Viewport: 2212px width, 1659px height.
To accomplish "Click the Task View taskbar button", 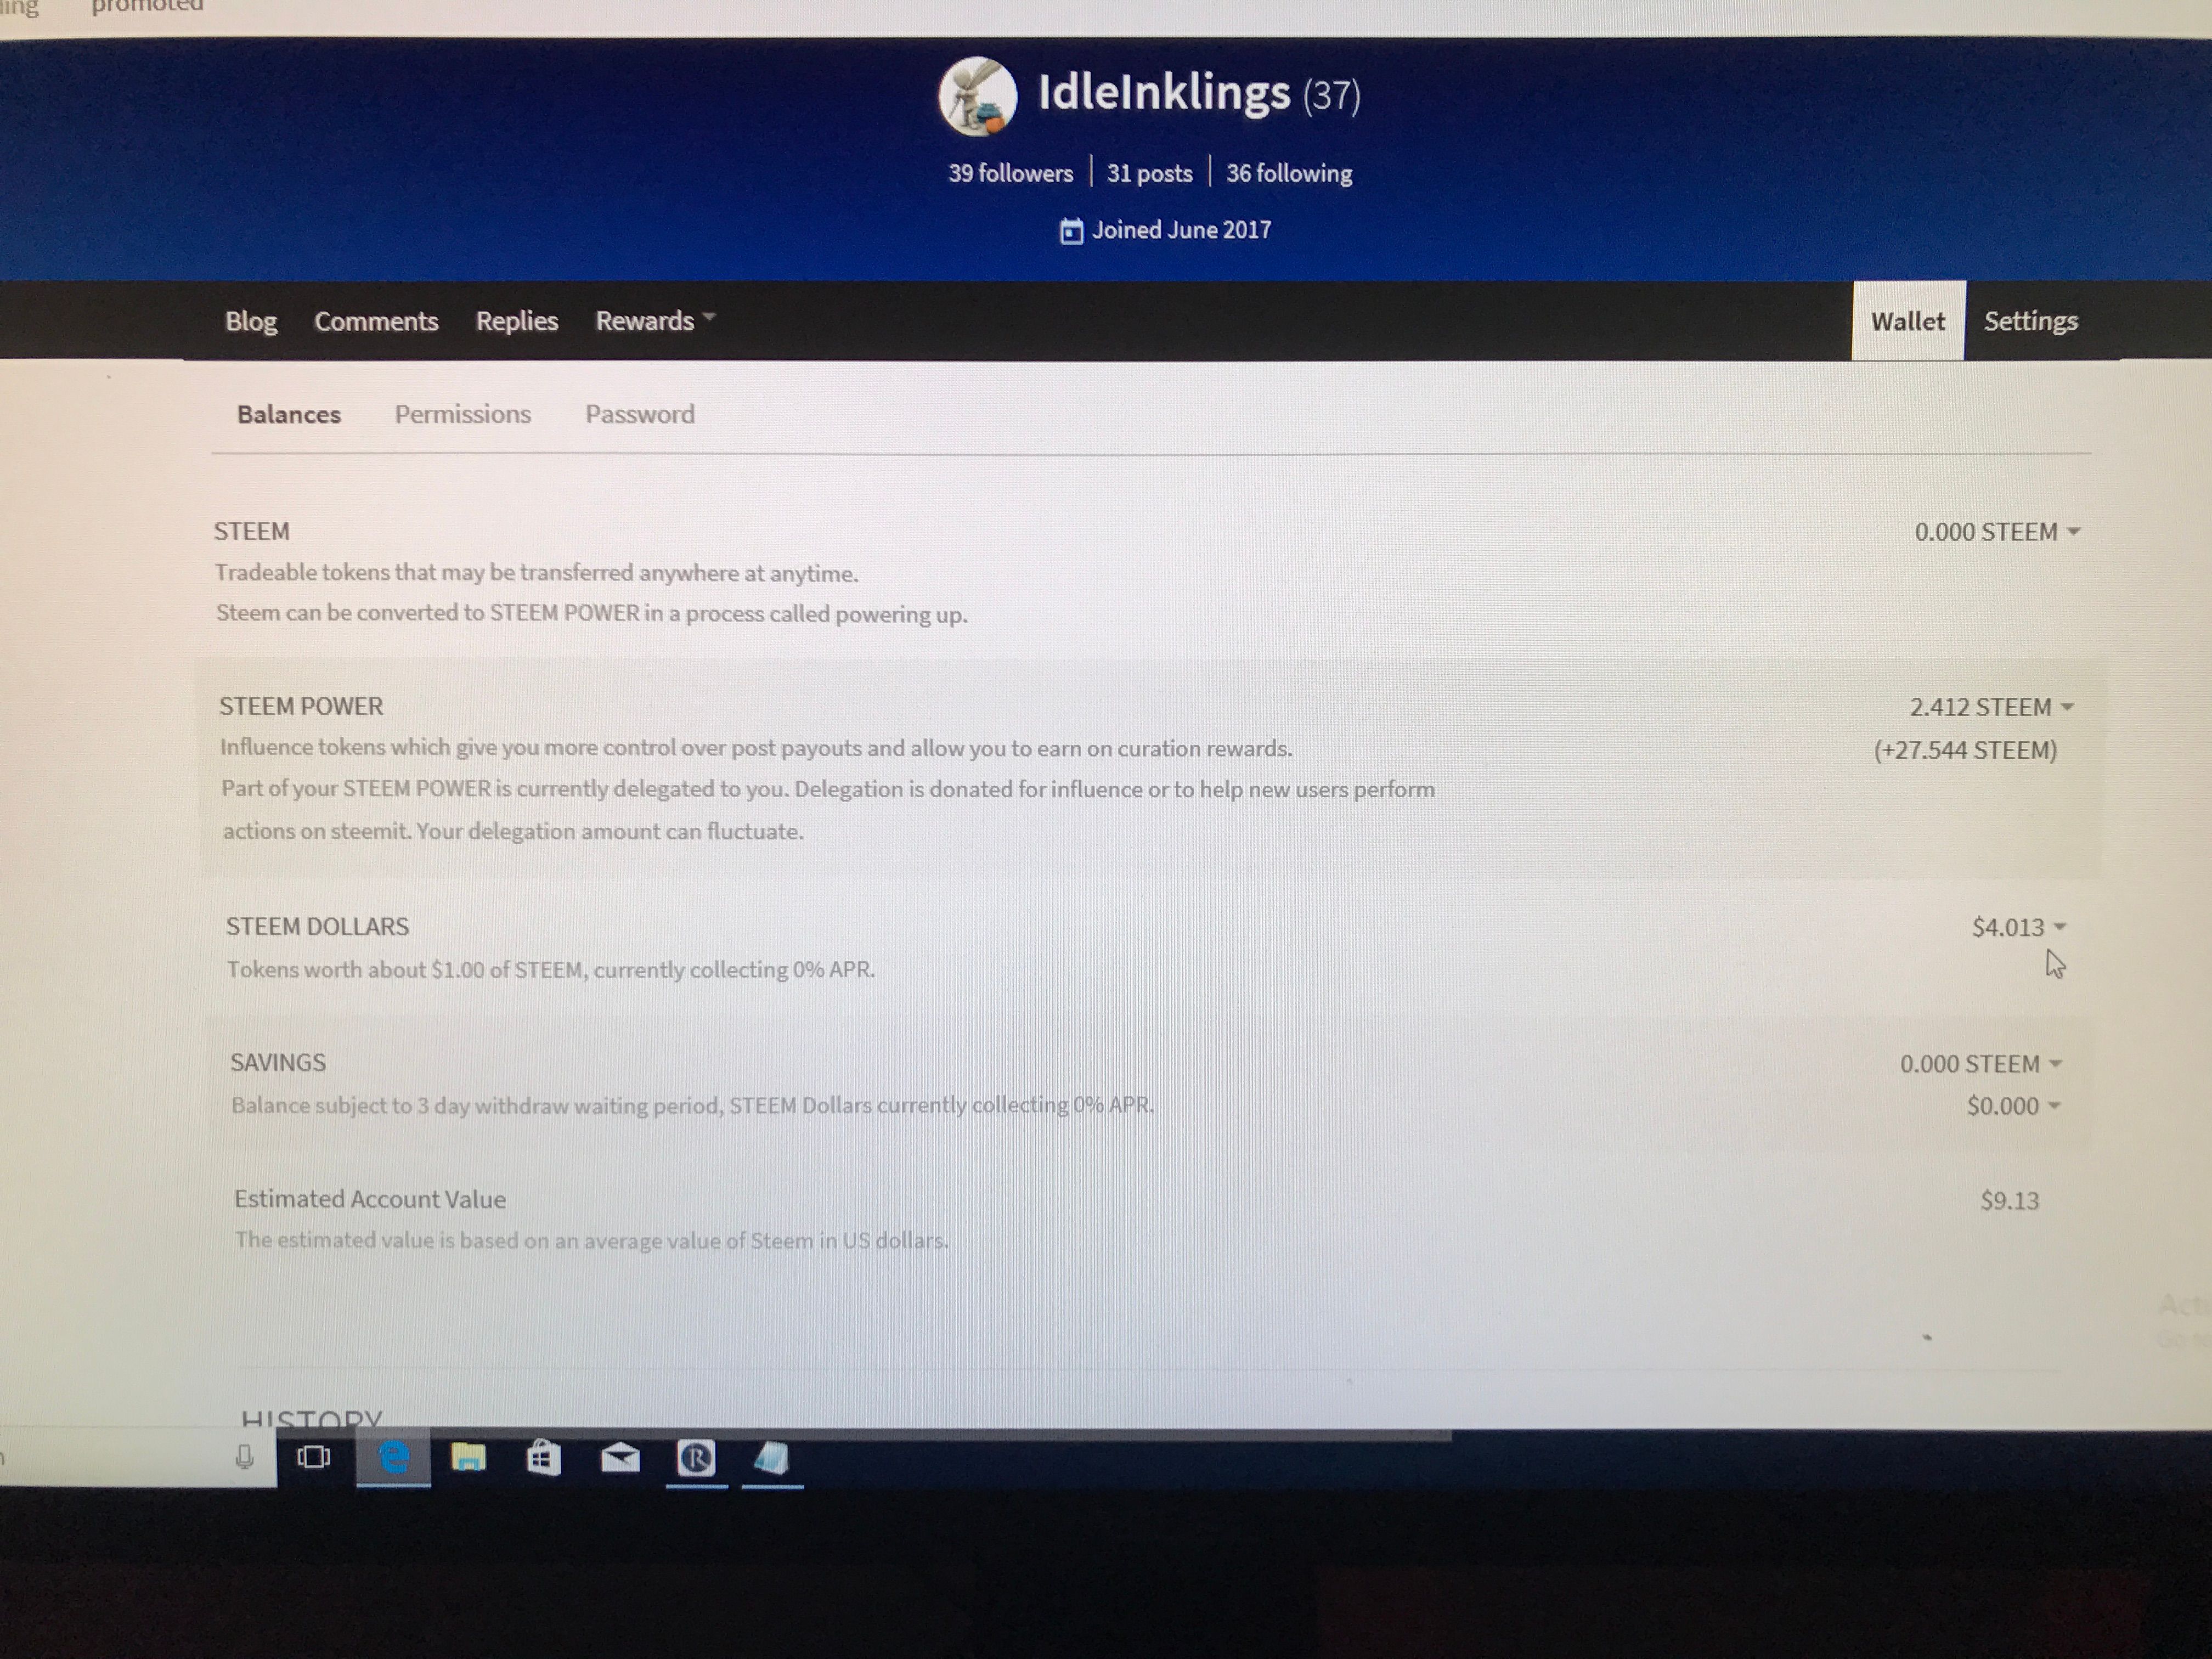I will tap(314, 1458).
